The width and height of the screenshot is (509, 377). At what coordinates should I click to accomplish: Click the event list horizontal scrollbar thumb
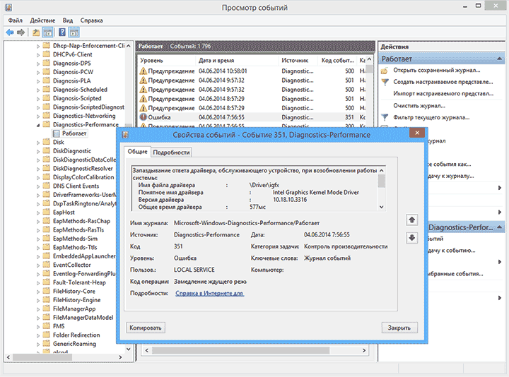pos(240,350)
